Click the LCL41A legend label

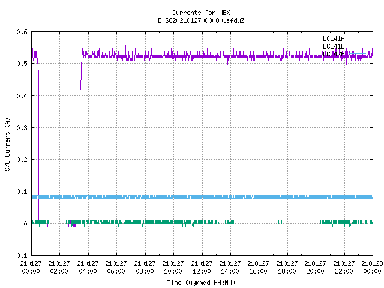(x=334, y=38)
